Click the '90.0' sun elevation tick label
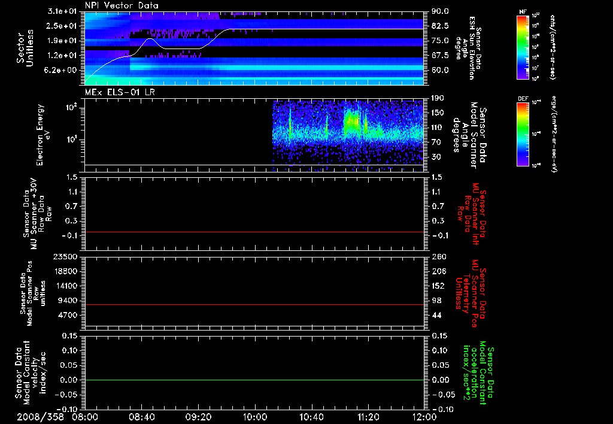Viewport: 613px width, 424px height. (440, 11)
